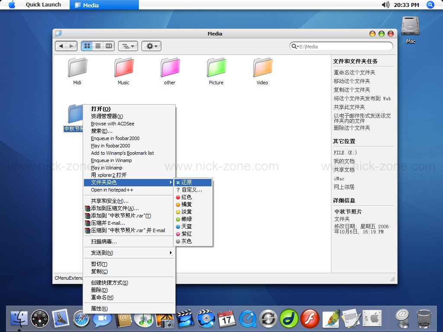
Task: Open Dreamweaver dock icon
Action: [289, 319]
